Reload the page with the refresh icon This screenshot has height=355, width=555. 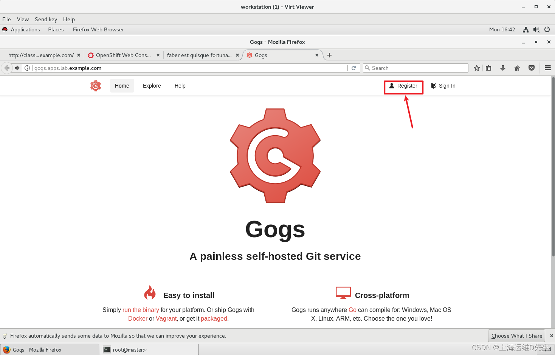pos(354,68)
